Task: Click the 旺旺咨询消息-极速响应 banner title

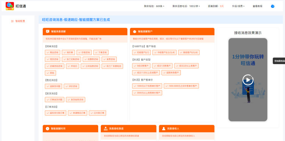Action: [76, 20]
